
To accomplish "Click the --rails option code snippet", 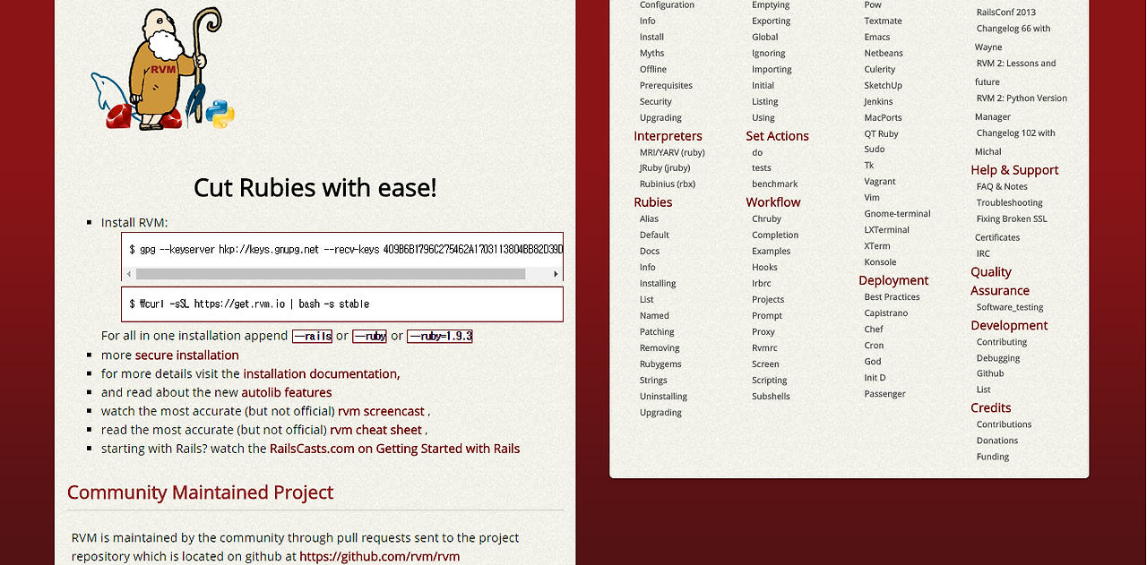I will click(x=313, y=337).
